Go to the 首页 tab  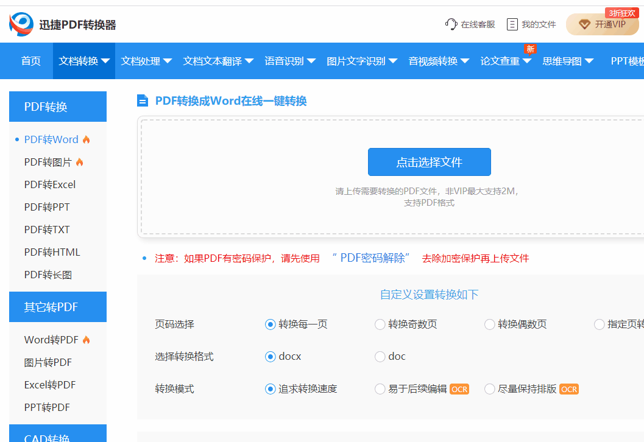pos(31,61)
